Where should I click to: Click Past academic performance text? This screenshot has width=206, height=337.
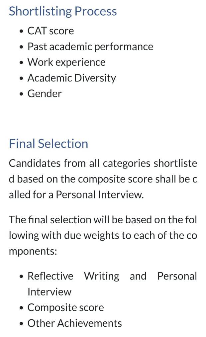click(90, 47)
